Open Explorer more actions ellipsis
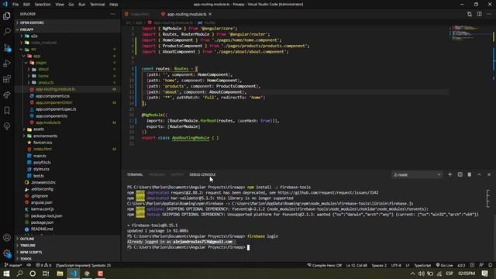Screen dimensions: 496x279 [112, 14]
